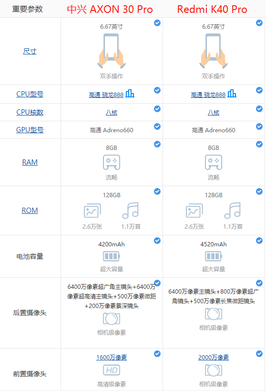Toggle the Redmi ROM row checkmark

(x=259, y=191)
